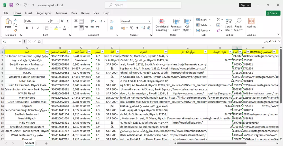Switch to the Formulas ribbon tab
The image size is (283, 146).
coord(61,13)
